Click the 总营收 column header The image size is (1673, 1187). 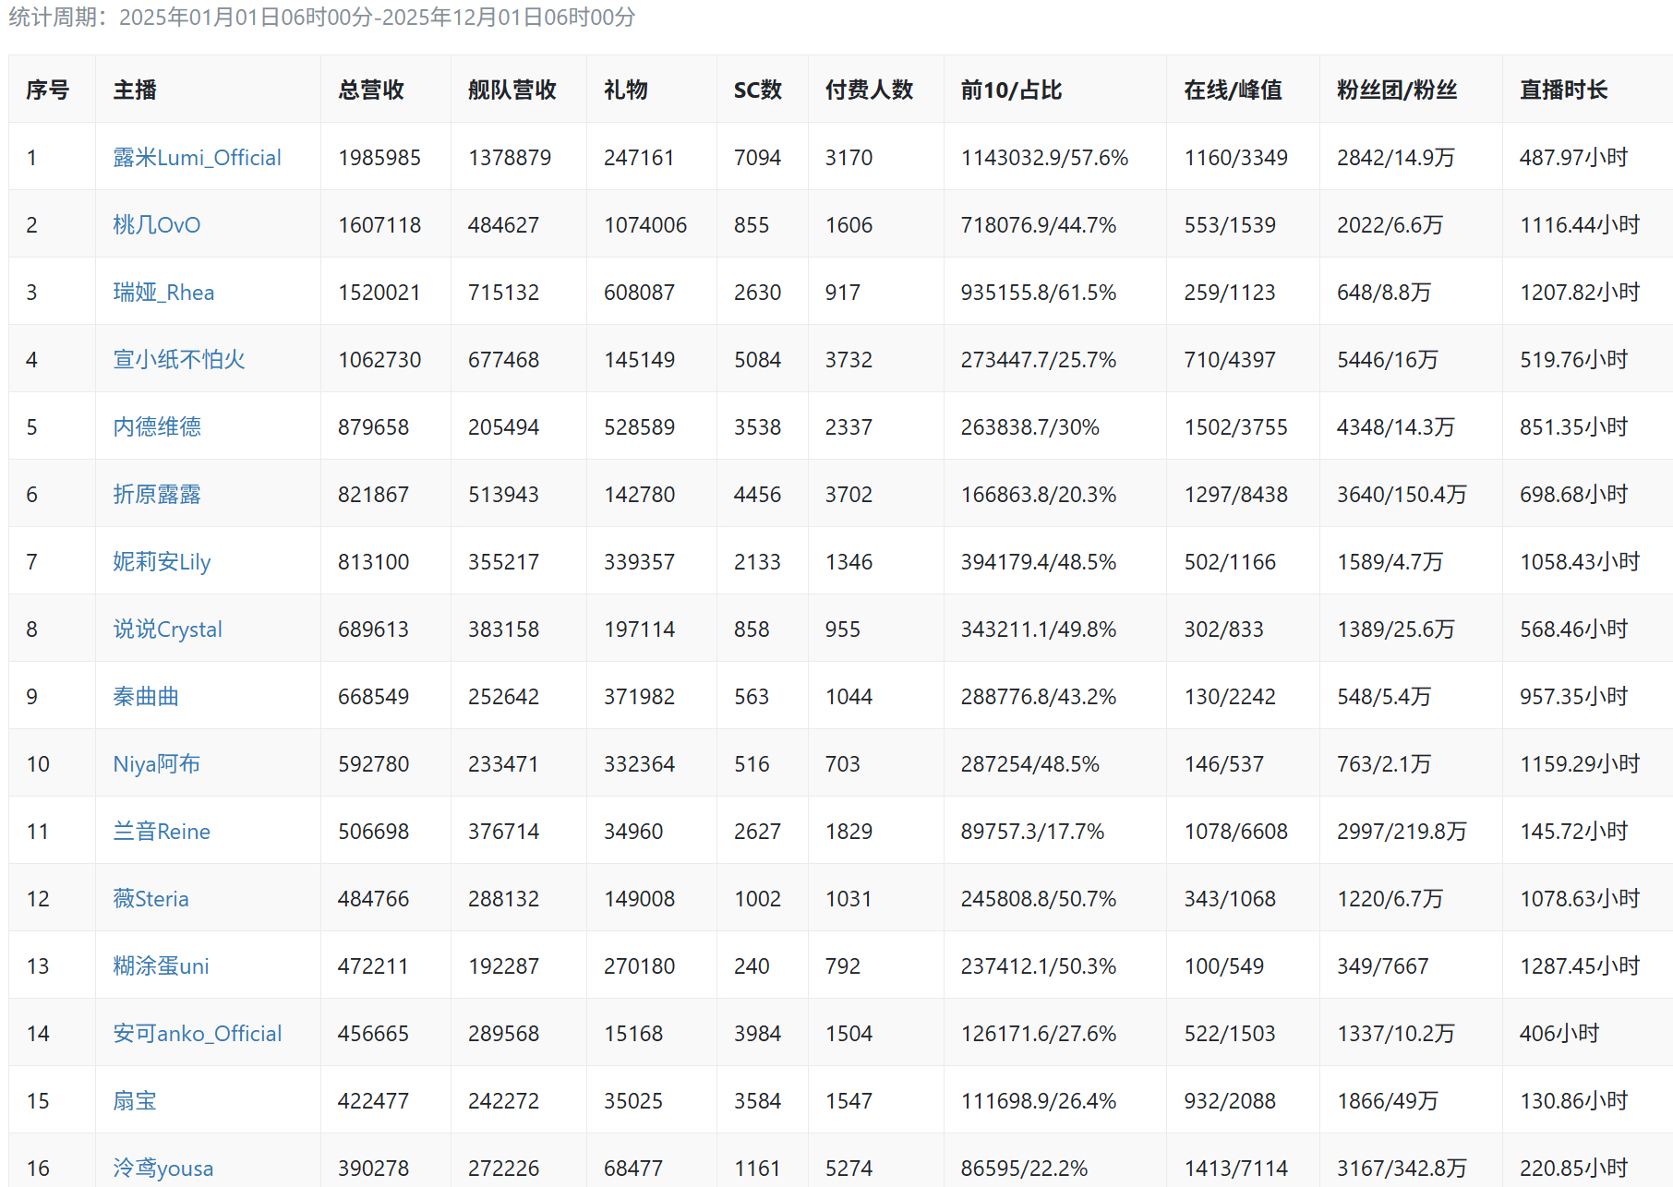[371, 90]
